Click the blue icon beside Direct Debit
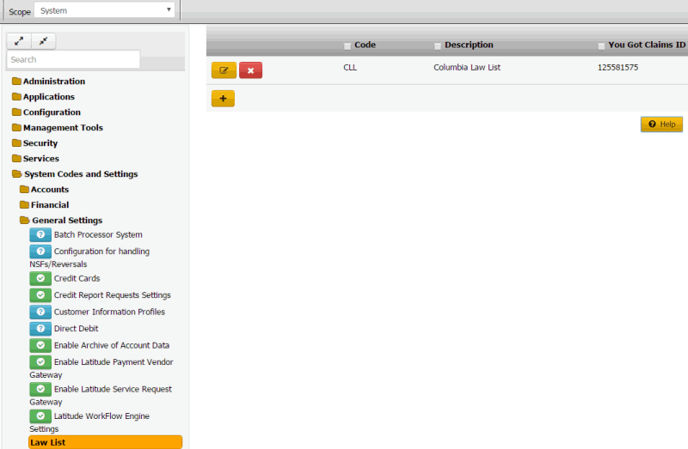This screenshot has width=688, height=449. click(x=40, y=328)
